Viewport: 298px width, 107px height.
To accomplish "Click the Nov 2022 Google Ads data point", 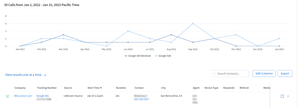I will click(236, 35).
